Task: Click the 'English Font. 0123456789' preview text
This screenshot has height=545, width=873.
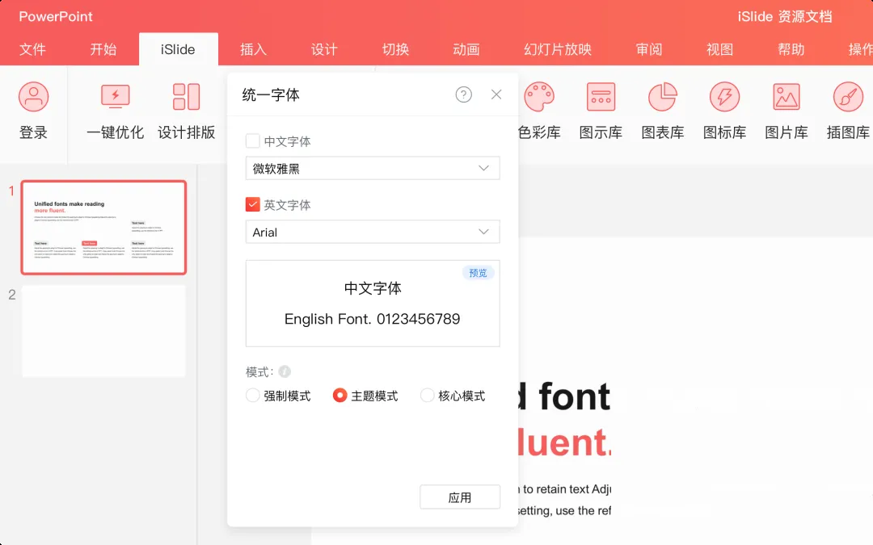Action: coord(372,319)
